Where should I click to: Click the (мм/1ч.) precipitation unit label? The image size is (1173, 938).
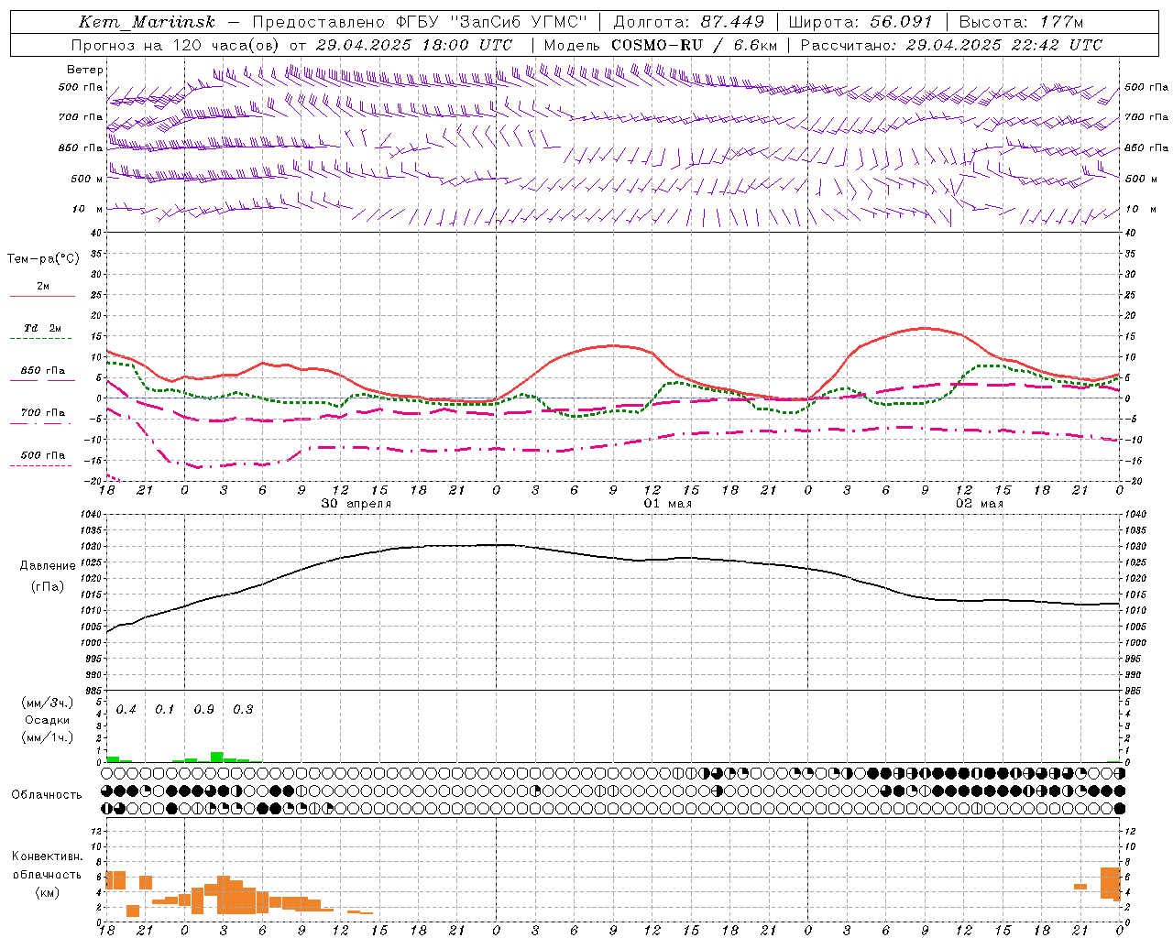(48, 737)
